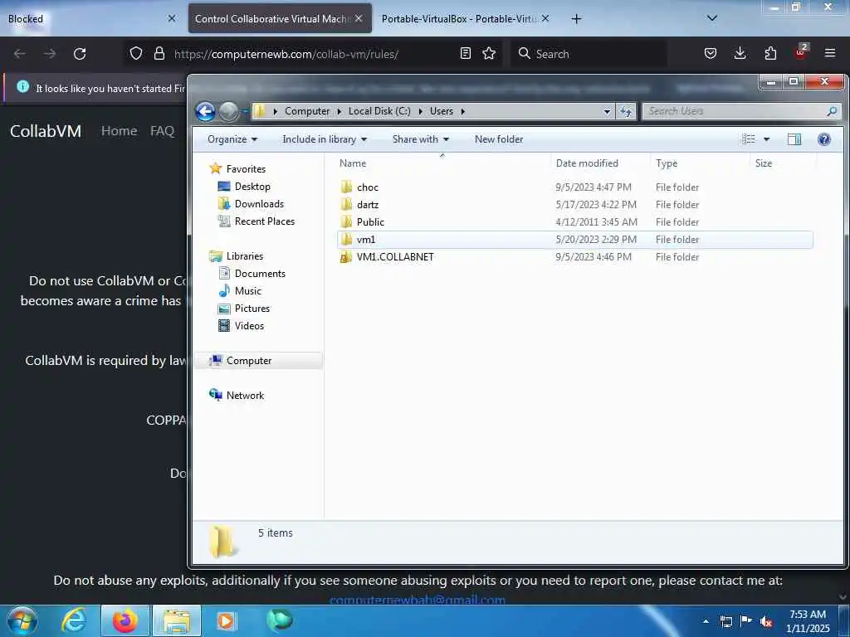Click the Explorer forward arrow button
The height and width of the screenshot is (637, 850).
[x=229, y=112]
